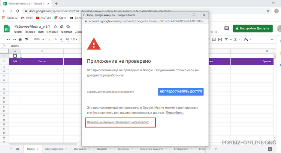Click the undo icon in Sheets toolbar
Image resolution: width=281 pixels, height=153 pixels.
pos(8,40)
